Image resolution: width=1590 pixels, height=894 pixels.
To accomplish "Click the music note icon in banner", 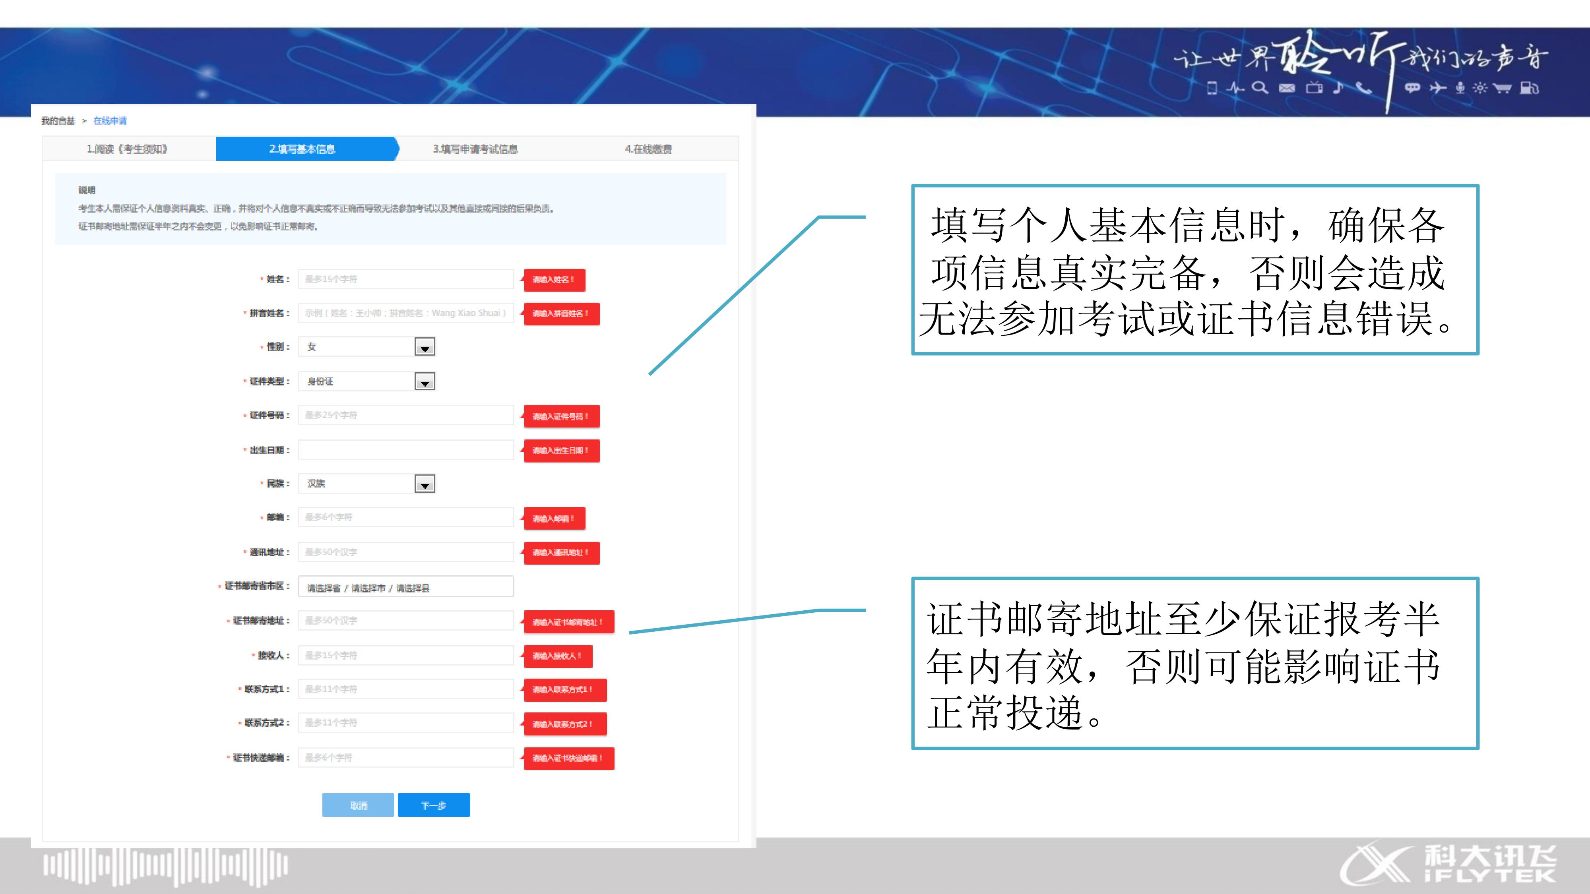I will [1338, 87].
